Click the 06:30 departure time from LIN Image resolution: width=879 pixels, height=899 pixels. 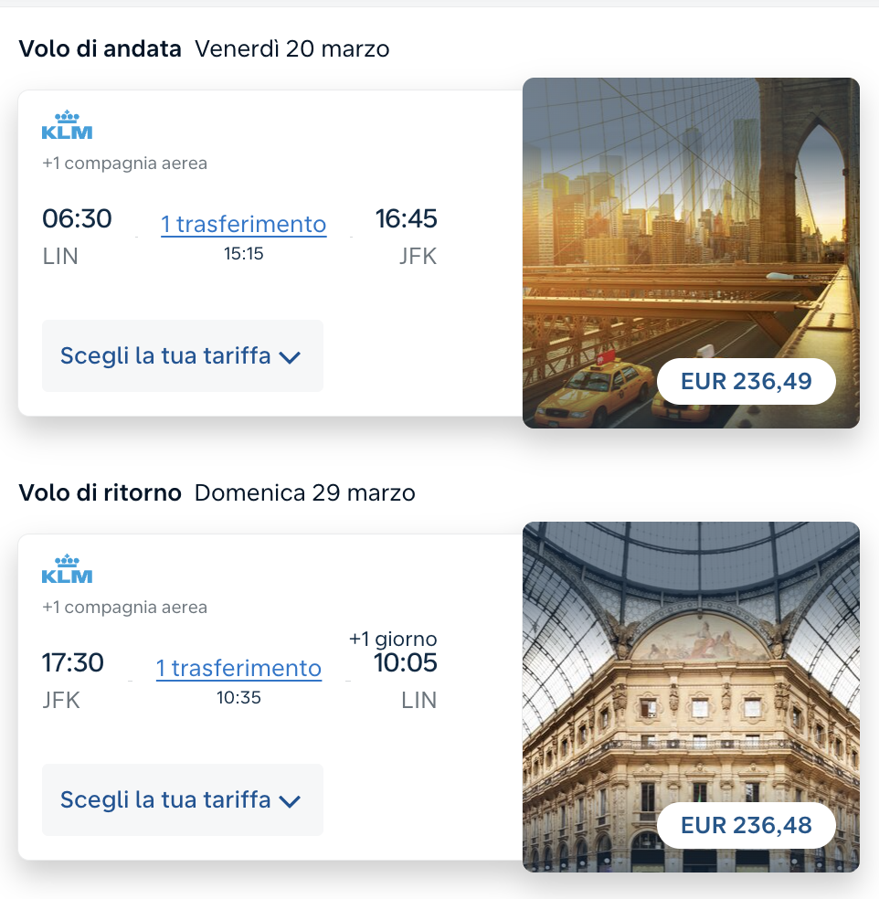77,219
